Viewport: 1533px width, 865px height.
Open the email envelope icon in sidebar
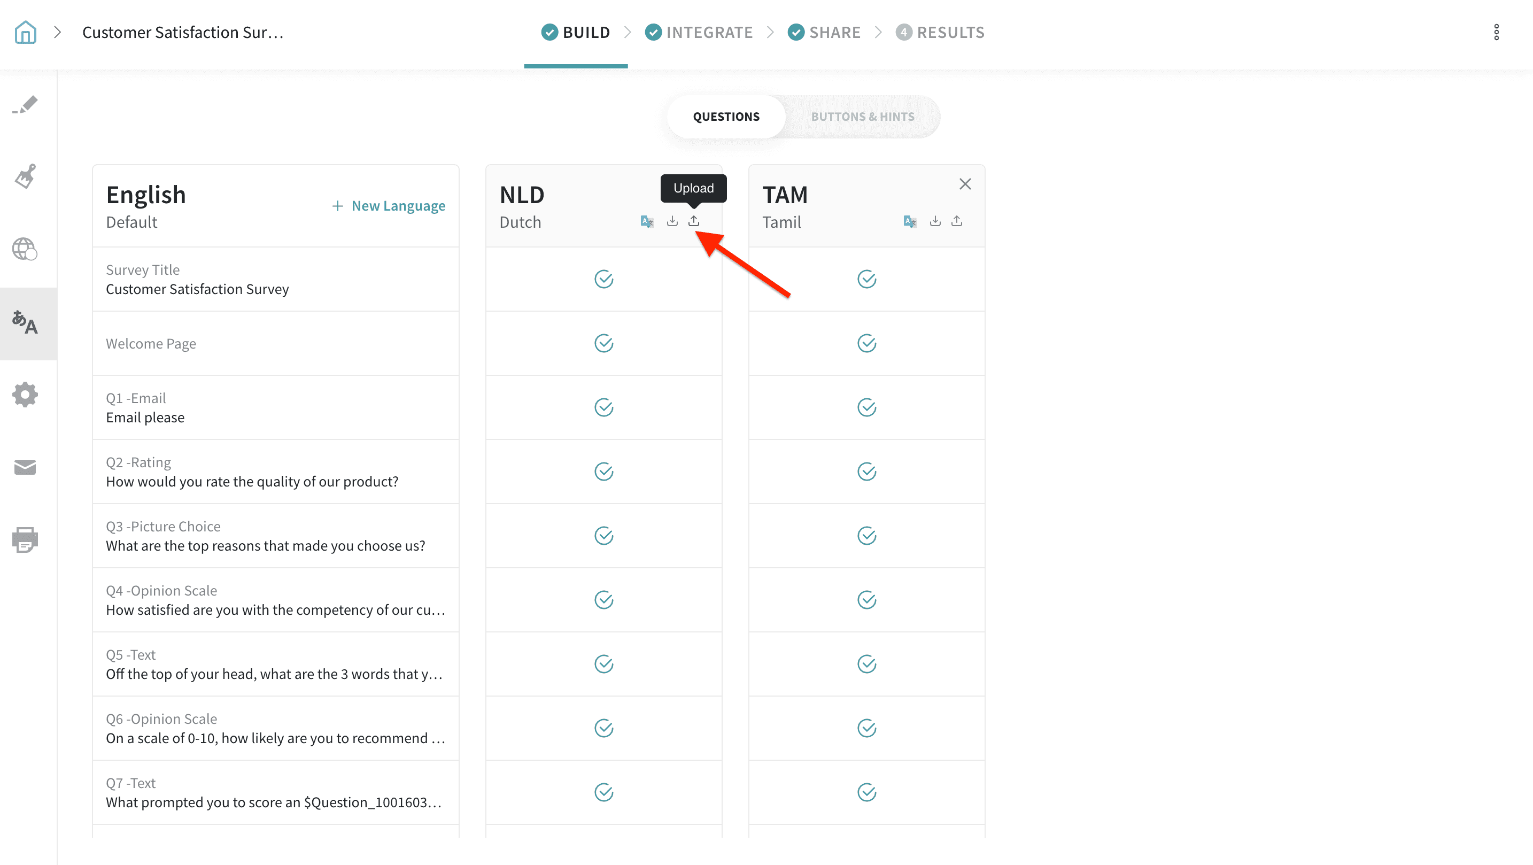point(25,467)
